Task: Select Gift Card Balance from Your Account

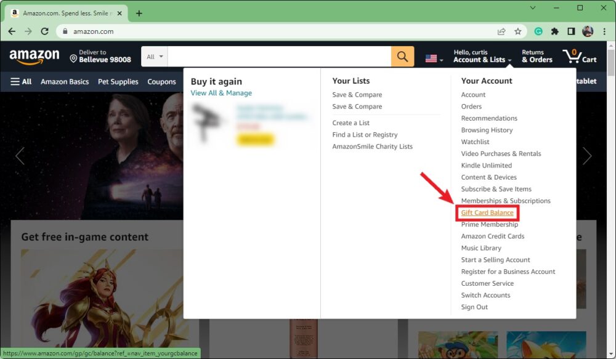Action: click(x=487, y=213)
